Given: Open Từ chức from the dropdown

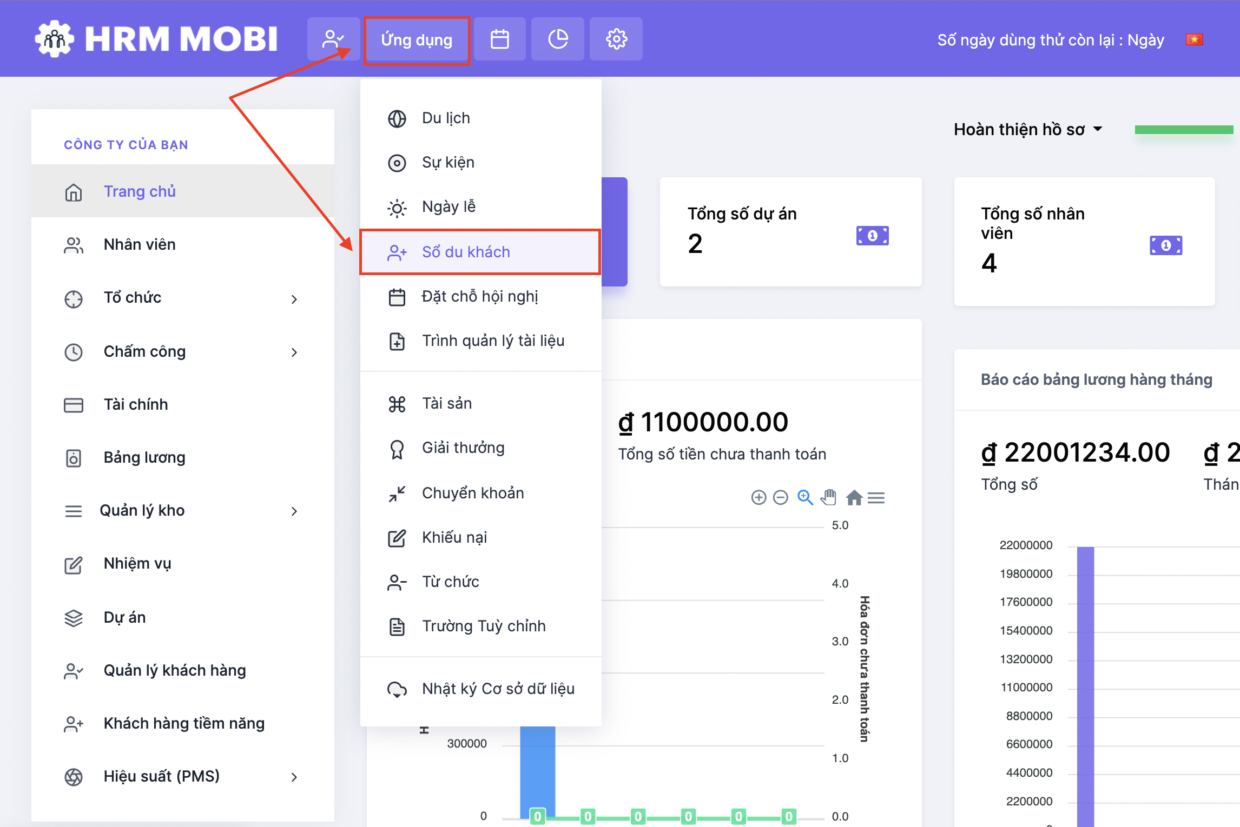Looking at the screenshot, I should (x=480, y=582).
